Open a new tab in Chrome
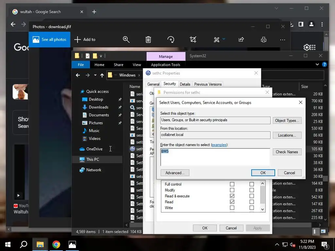335x251 pixels. [94, 12]
